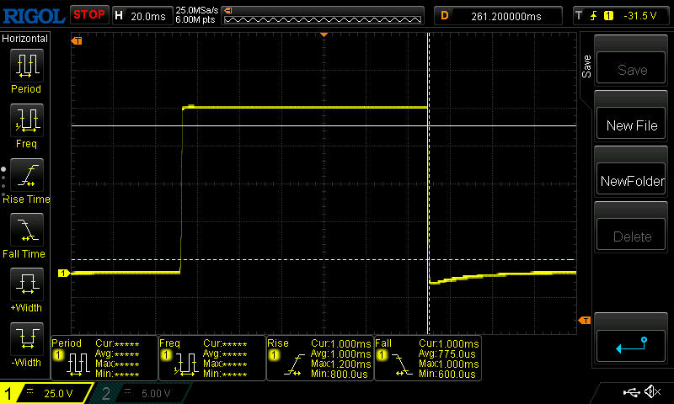Screen dimensions: 674x404
Task: Select the Freq measurement icon
Action: tap(25, 120)
